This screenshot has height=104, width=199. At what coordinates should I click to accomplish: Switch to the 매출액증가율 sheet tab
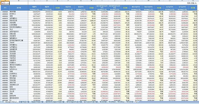coord(24,102)
